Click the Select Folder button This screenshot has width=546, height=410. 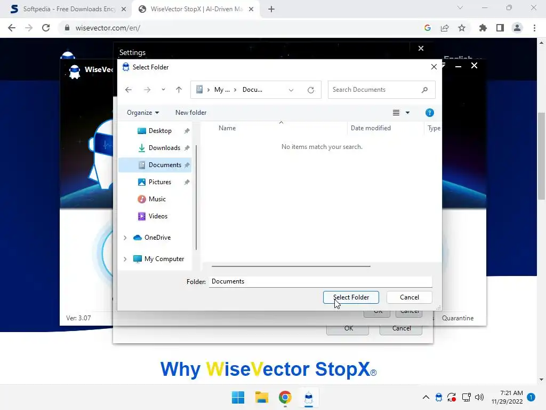(351, 297)
